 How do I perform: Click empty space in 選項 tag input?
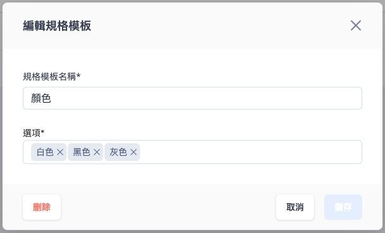click(251, 152)
